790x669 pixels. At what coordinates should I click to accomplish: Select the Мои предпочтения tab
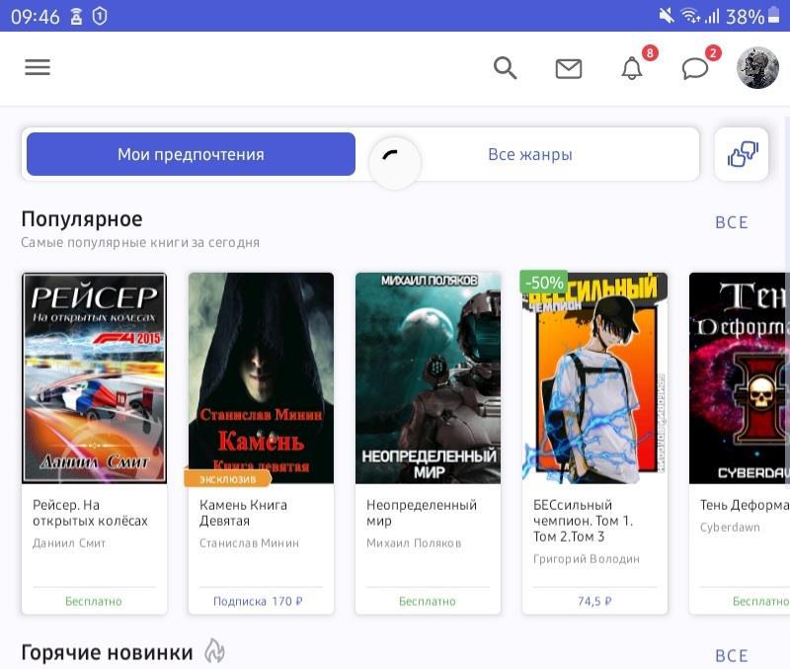[191, 154]
